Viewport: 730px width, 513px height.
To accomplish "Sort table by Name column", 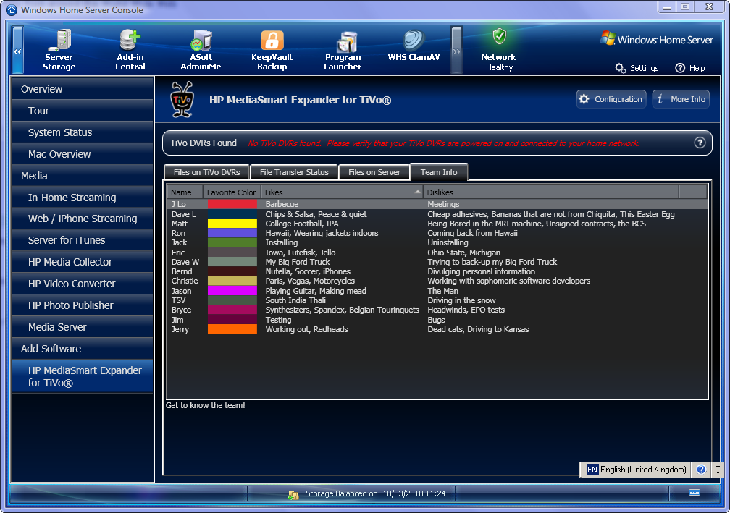I will point(185,192).
